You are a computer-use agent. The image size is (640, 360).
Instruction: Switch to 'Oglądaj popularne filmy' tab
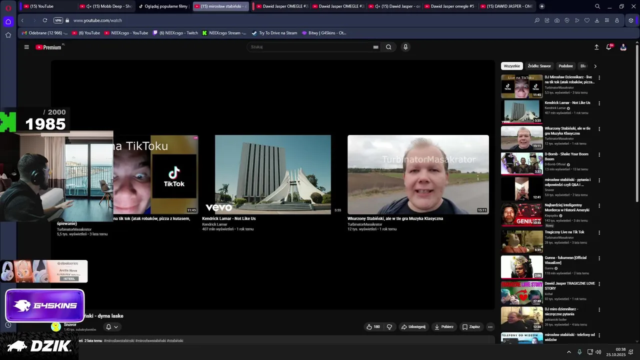pos(163,6)
